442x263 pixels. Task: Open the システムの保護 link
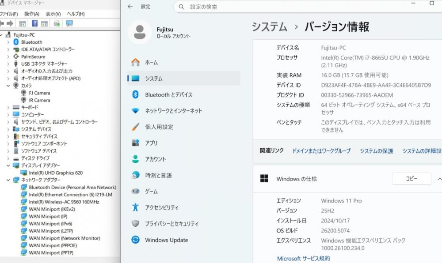(x=376, y=151)
